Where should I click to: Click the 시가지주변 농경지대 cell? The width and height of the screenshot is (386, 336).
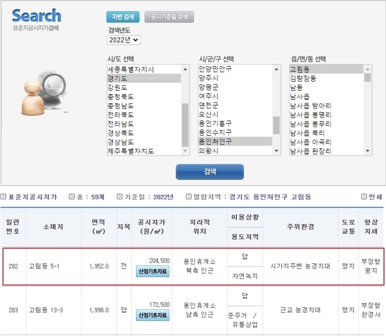[x=300, y=266]
